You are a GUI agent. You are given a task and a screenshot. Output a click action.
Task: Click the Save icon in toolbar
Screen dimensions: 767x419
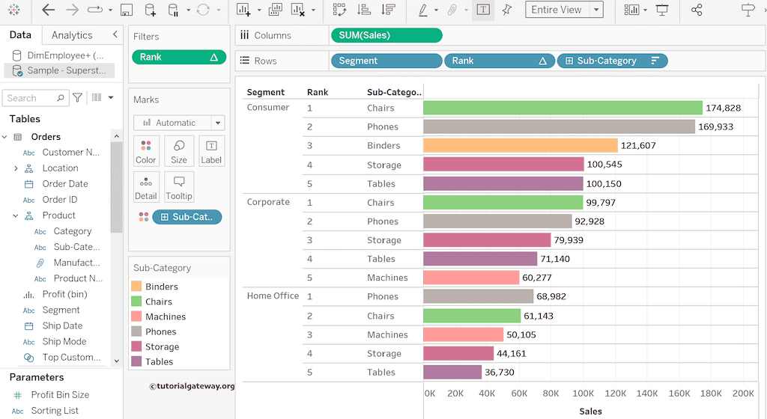(127, 10)
